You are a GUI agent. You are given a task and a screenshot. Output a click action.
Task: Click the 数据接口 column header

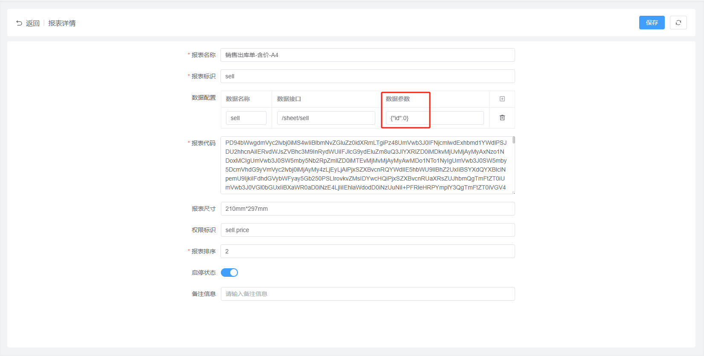[x=289, y=99]
